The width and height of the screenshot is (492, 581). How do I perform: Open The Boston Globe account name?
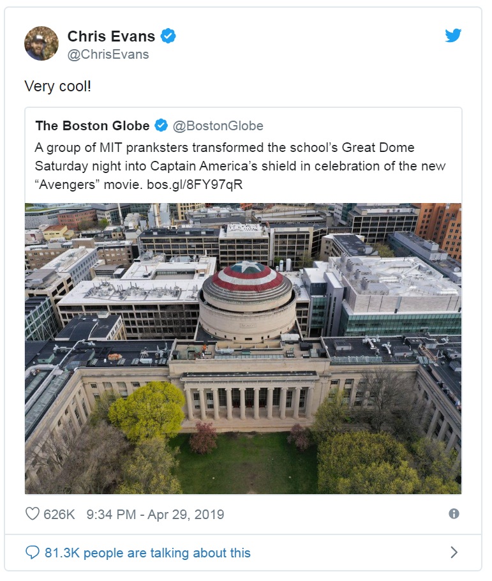(93, 126)
